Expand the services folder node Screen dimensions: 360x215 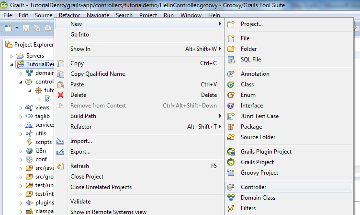click(x=21, y=125)
